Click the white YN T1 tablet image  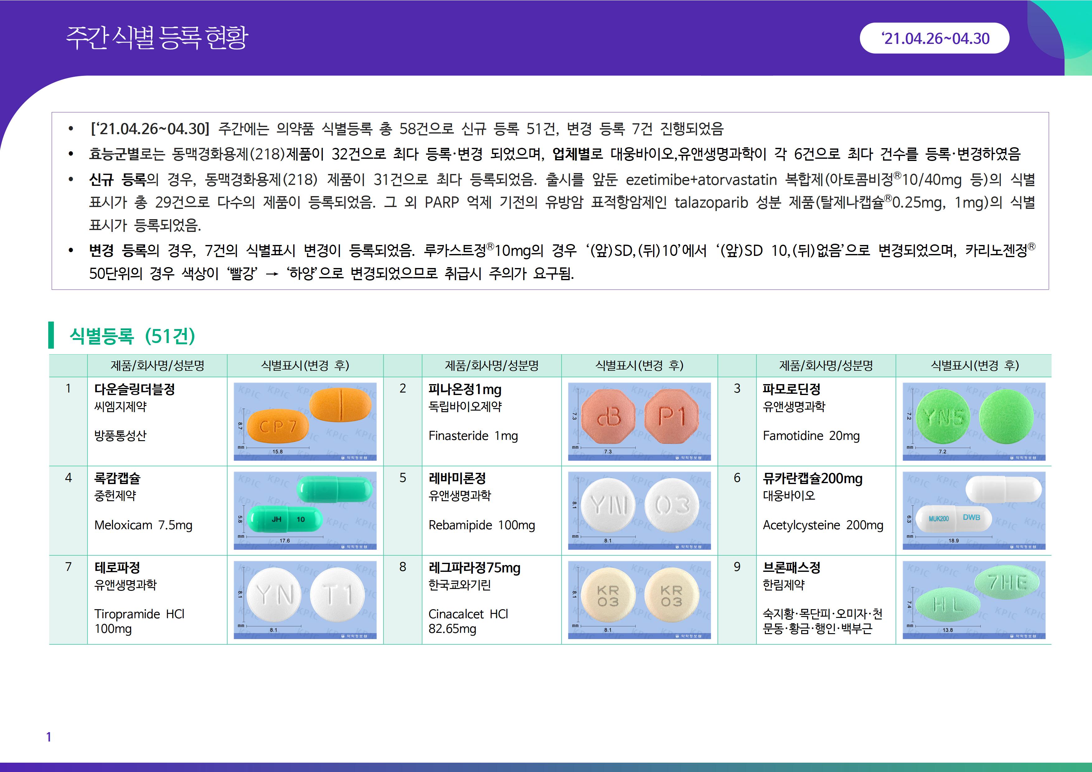pos(305,599)
